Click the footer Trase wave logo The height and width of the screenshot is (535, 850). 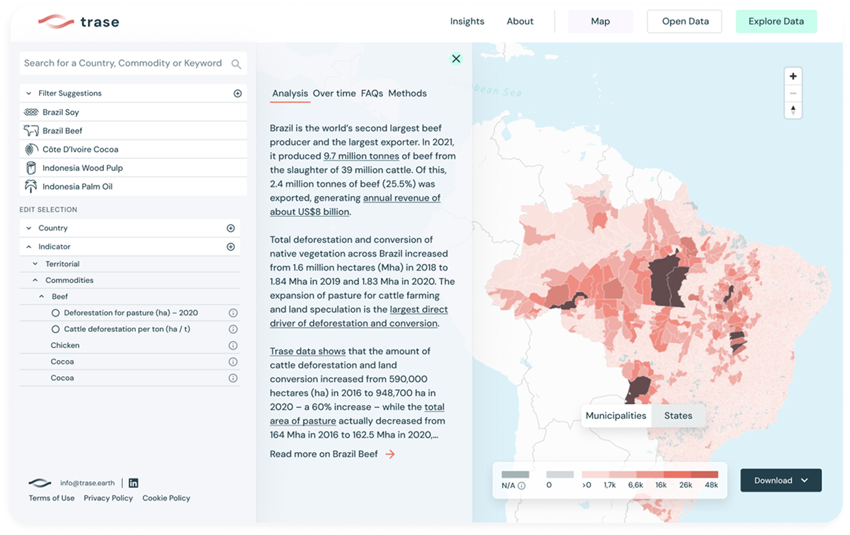pyautogui.click(x=40, y=483)
